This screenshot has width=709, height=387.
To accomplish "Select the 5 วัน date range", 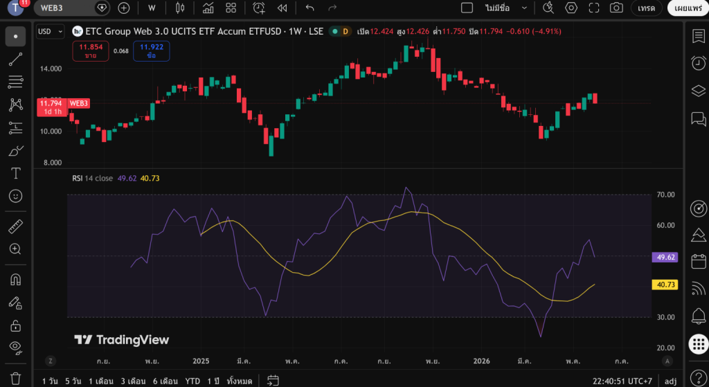I will pos(73,381).
